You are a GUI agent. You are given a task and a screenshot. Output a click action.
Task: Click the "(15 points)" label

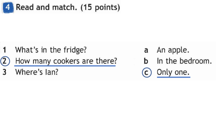tap(100, 7)
